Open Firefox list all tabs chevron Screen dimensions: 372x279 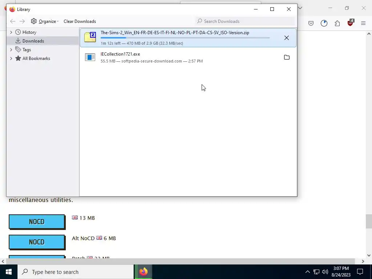[300, 8]
